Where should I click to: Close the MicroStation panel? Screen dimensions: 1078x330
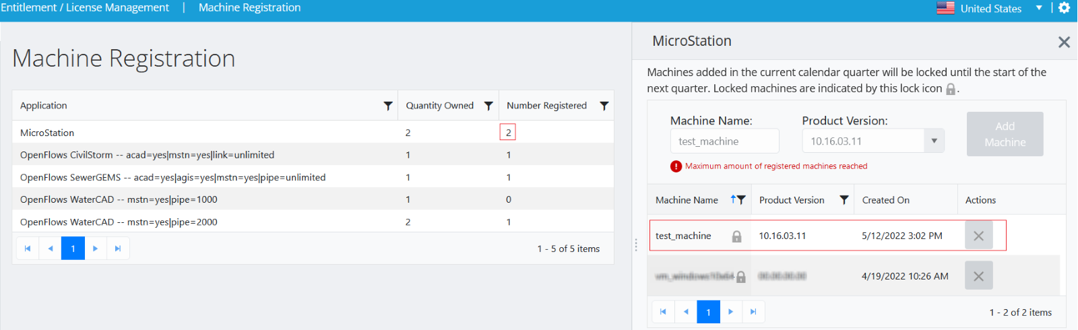tap(1064, 42)
